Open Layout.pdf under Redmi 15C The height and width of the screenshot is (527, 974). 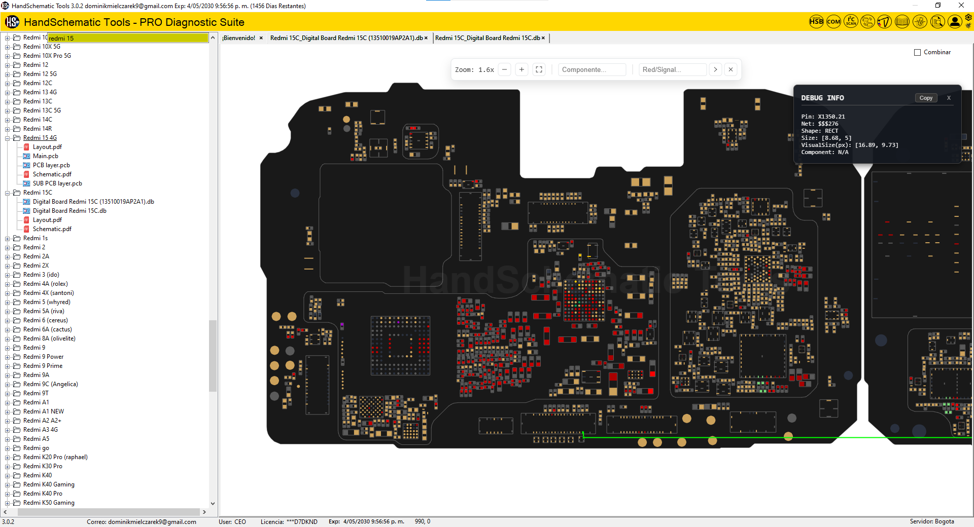(47, 220)
